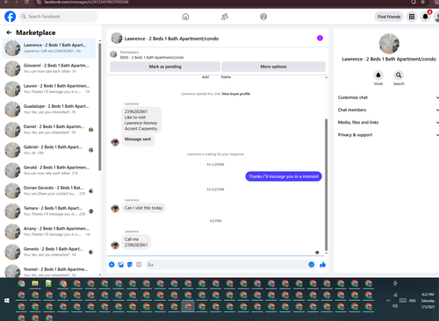Viewport: 439px width, 321px height.
Task: Open Yosmel conversation in list
Action: (49, 272)
